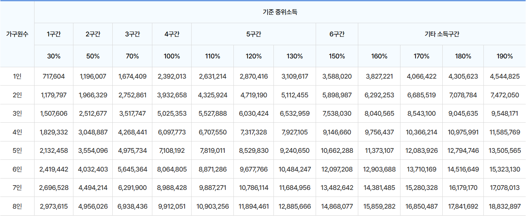Select the 130% percentage header
Image resolution: width=526 pixels, height=216 pixels.
click(x=295, y=56)
